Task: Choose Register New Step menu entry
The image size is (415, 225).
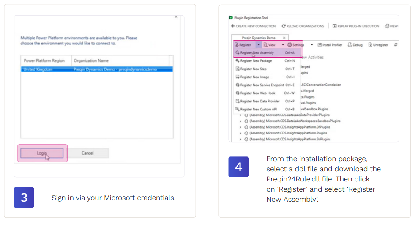Action: tap(268, 69)
